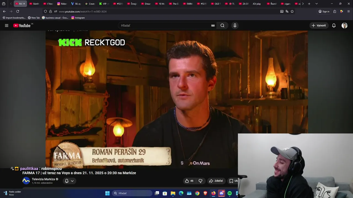Open the browser application hamburger menu
The width and height of the screenshot is (353, 198).
349,12
